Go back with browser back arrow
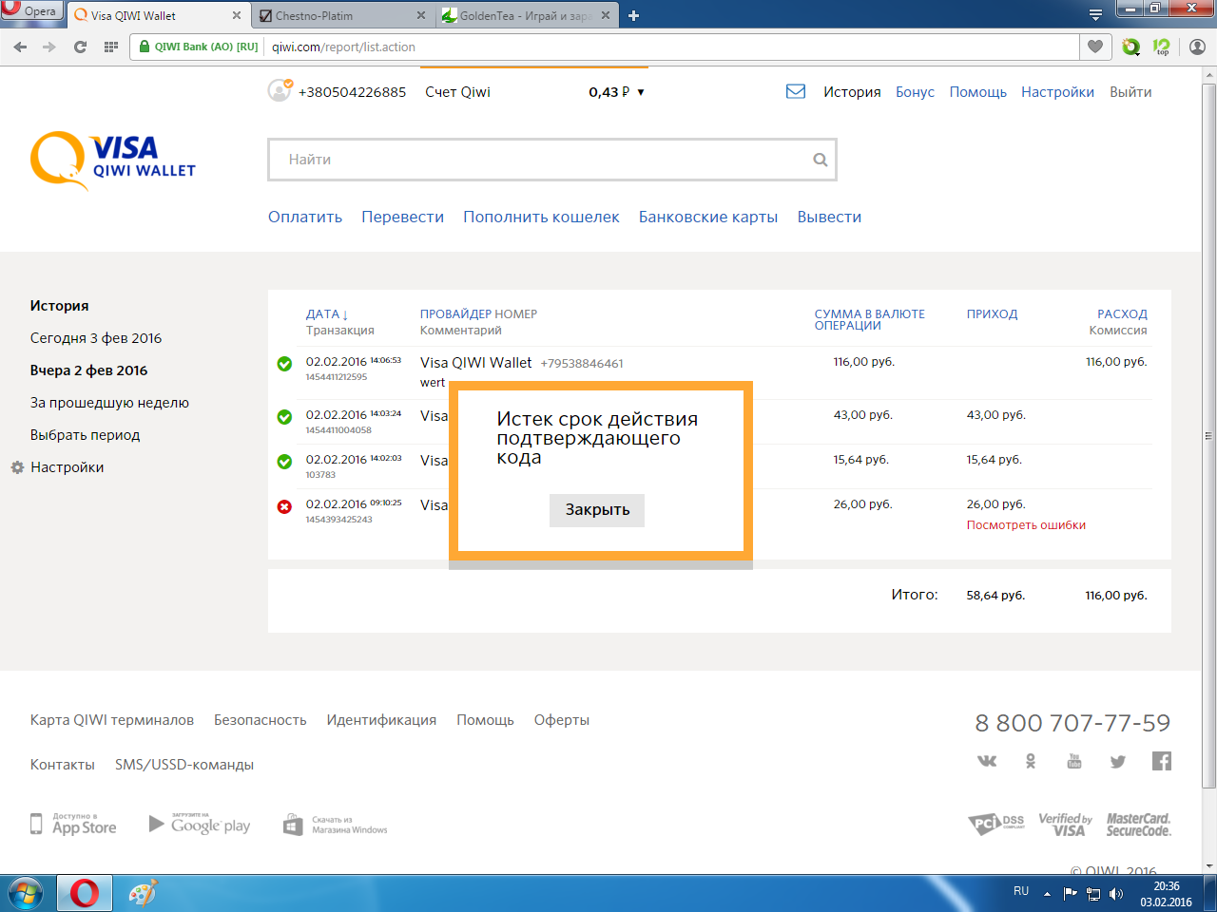This screenshot has width=1217, height=912. (21, 47)
